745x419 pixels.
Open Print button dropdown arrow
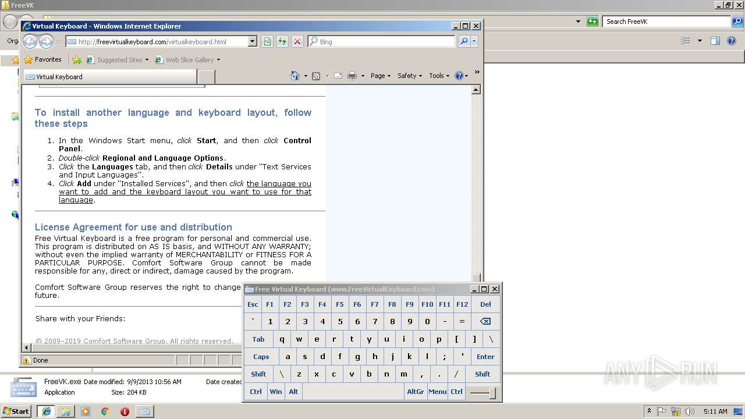pyautogui.click(x=363, y=76)
